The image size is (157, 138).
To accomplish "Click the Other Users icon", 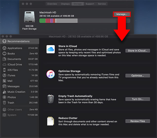I will (x=4, y=109).
